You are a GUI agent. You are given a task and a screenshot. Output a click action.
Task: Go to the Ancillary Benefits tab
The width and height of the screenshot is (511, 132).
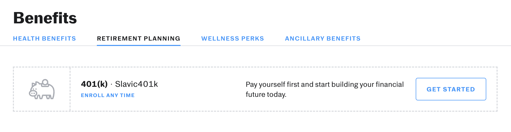click(x=323, y=39)
